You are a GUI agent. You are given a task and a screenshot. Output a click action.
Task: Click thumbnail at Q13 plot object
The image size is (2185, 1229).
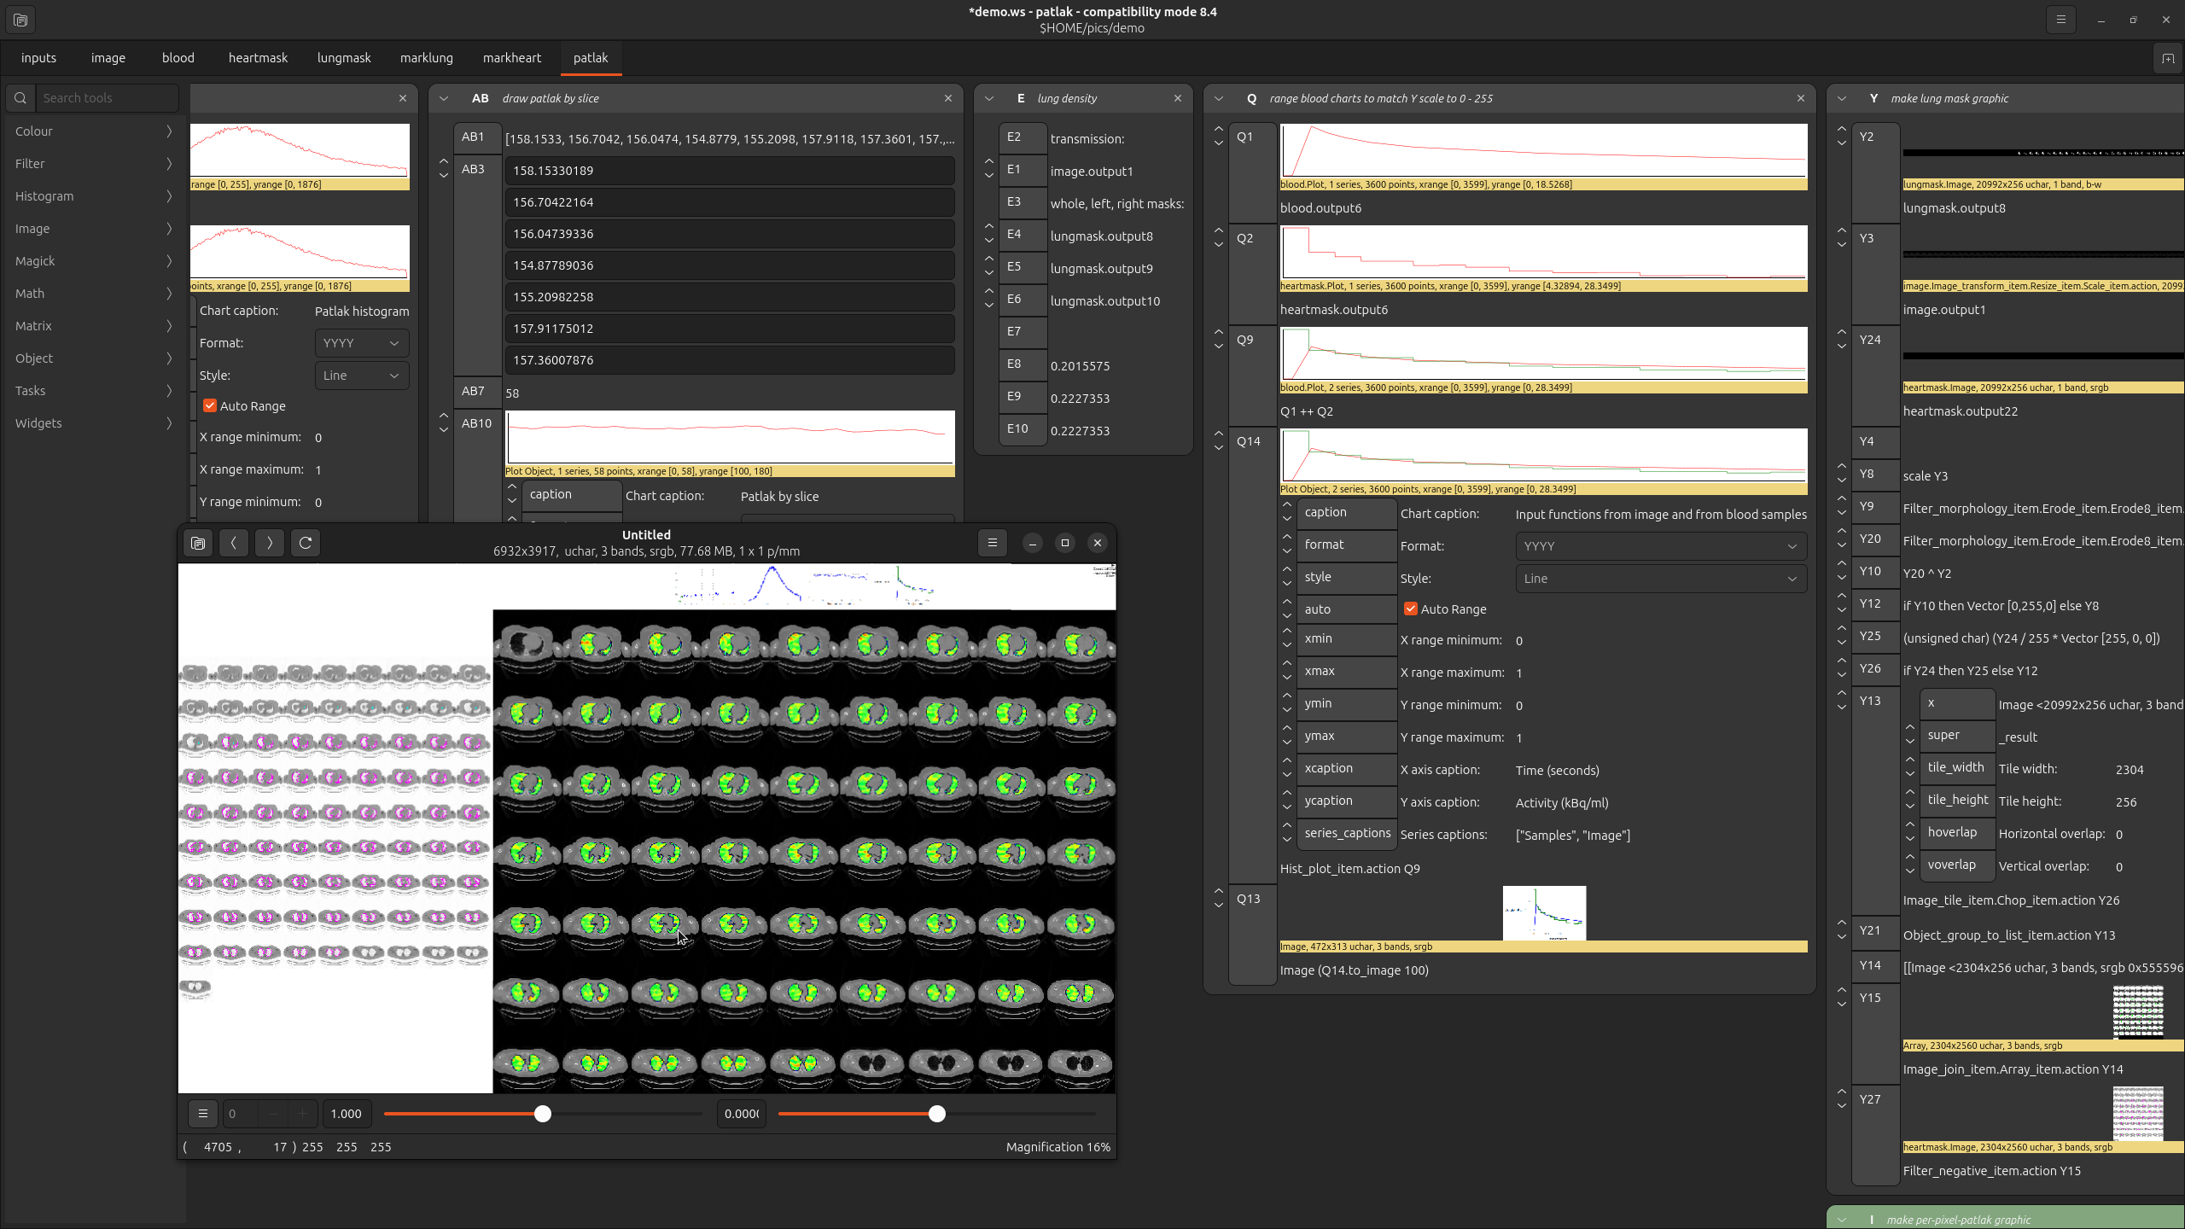coord(1544,912)
